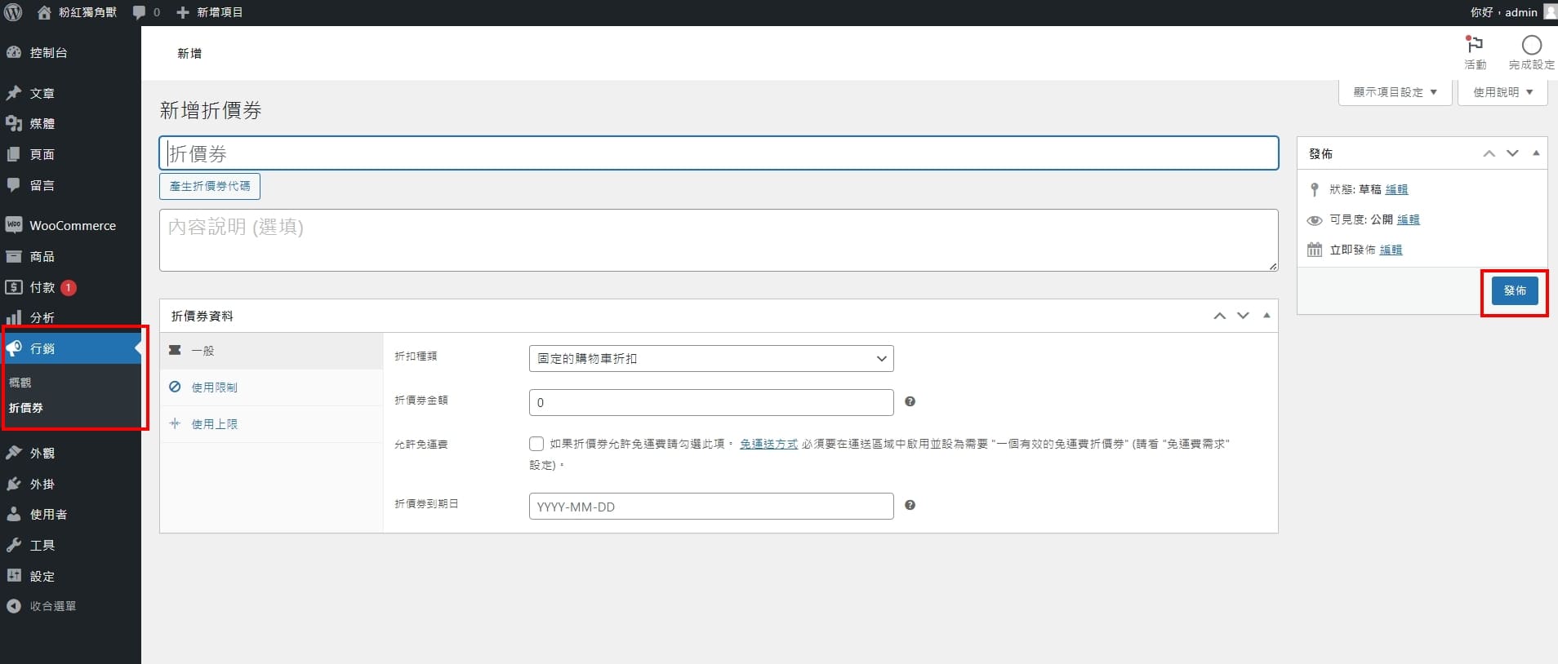1558x664 pixels.
Task: Click the 內容說明 description textarea
Action: coord(719,240)
